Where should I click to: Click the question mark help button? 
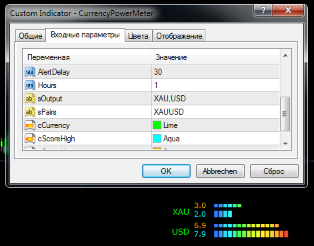(263, 10)
